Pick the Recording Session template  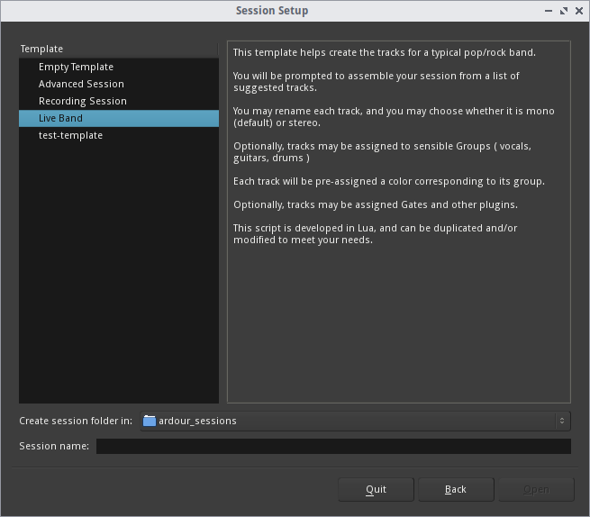pos(119,101)
